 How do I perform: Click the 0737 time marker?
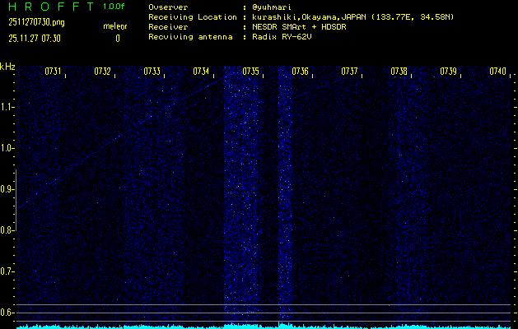click(x=349, y=72)
